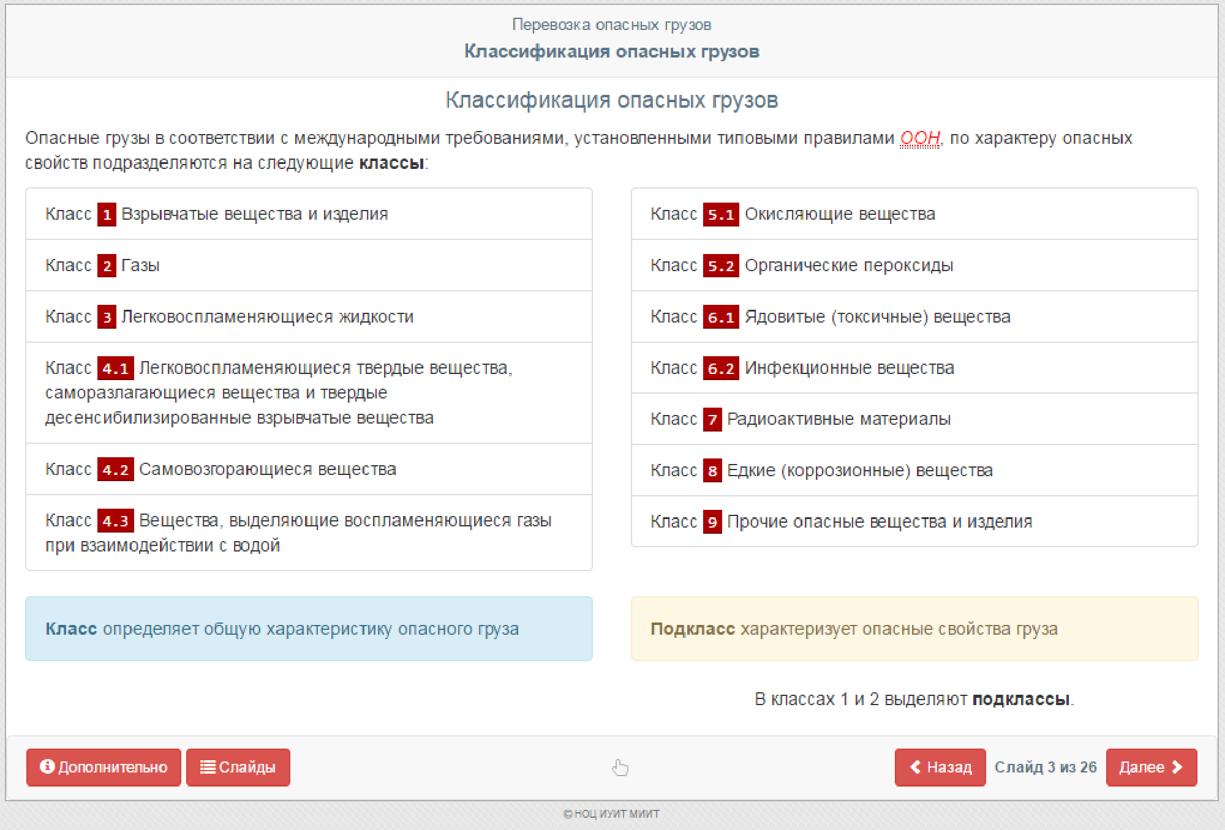Click the red class 7 radioactive badge
1225x830 pixels.
(x=712, y=420)
